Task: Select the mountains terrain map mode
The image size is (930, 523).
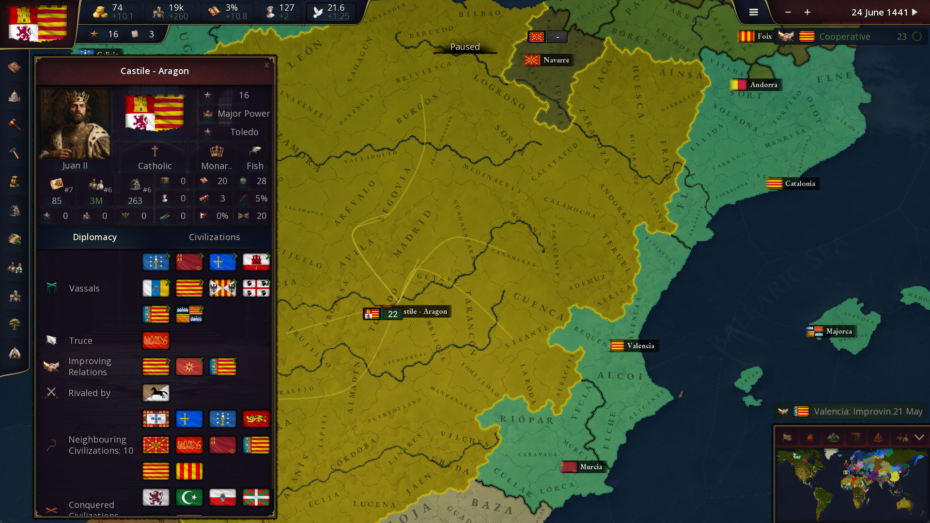Action: [x=833, y=437]
